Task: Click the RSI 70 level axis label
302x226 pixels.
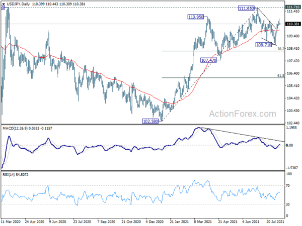Action: click(x=288, y=186)
